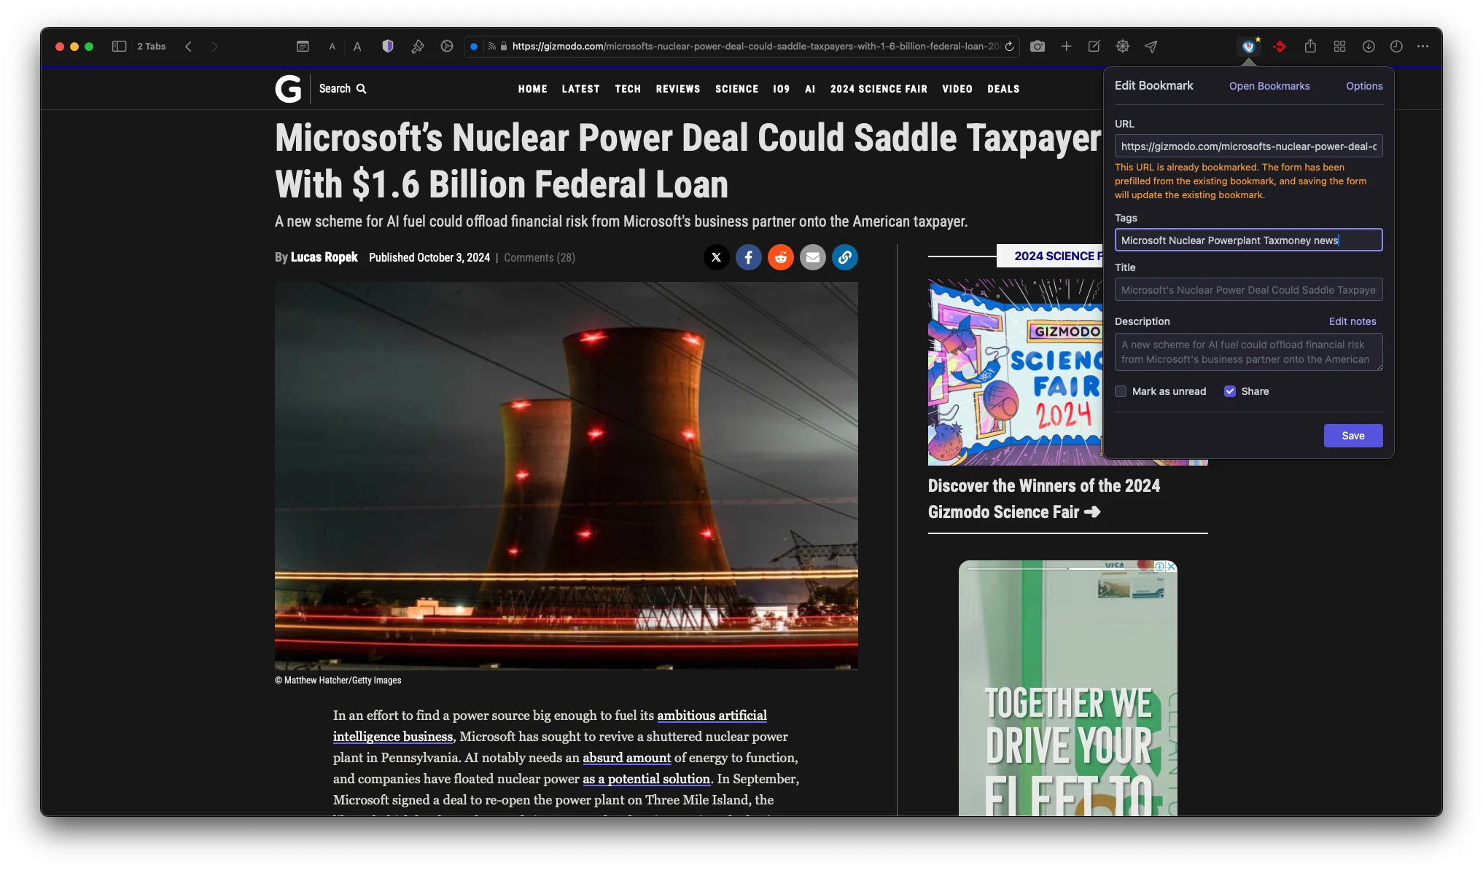The image size is (1483, 870).
Task: Toggle the browser sidebar icon
Action: [x=120, y=47]
